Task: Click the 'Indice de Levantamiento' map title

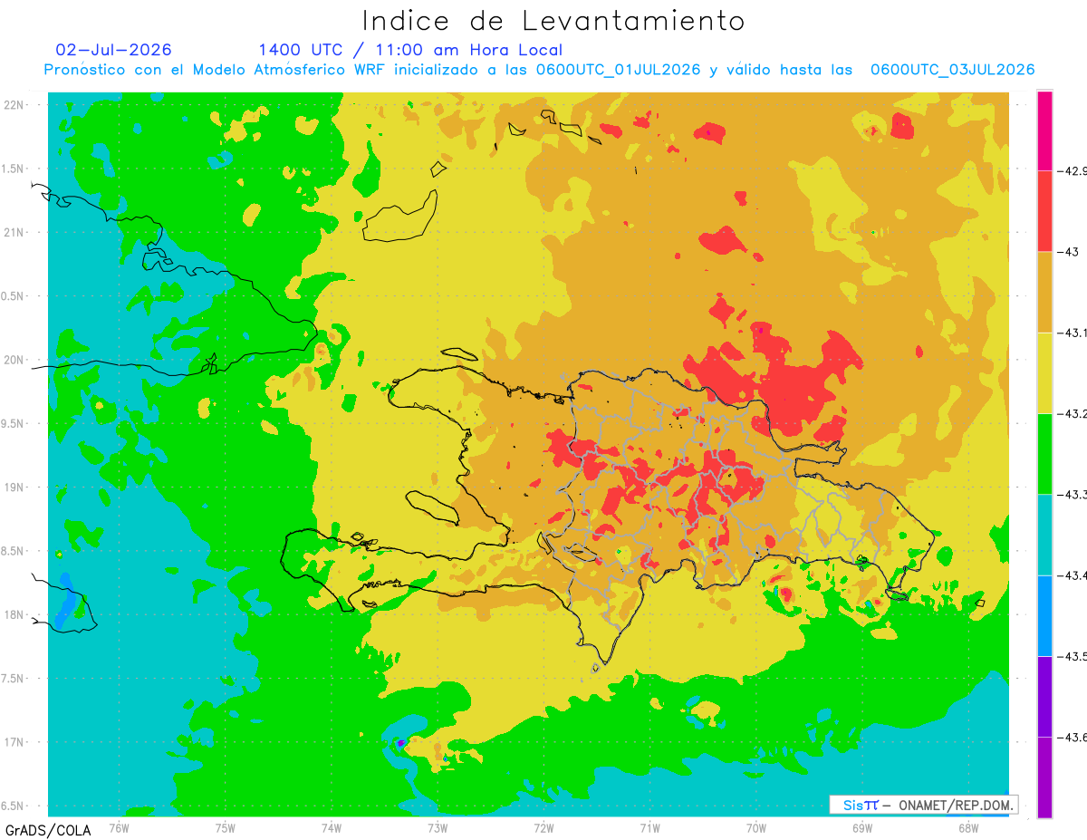Action: tap(553, 21)
